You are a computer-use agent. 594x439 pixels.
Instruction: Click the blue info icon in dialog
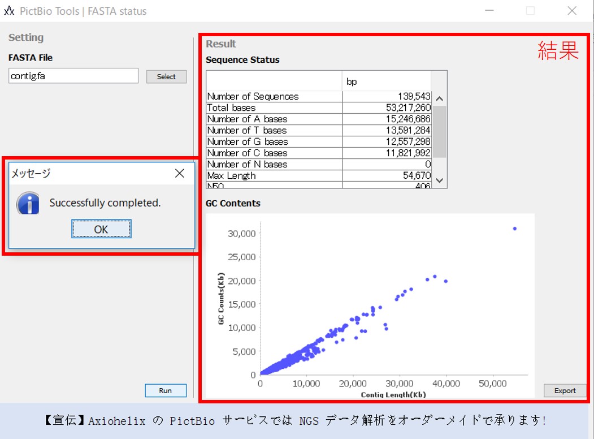tap(28, 203)
